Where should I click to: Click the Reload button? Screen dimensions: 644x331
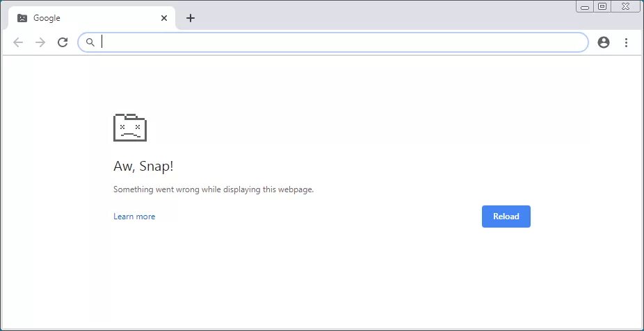506,217
